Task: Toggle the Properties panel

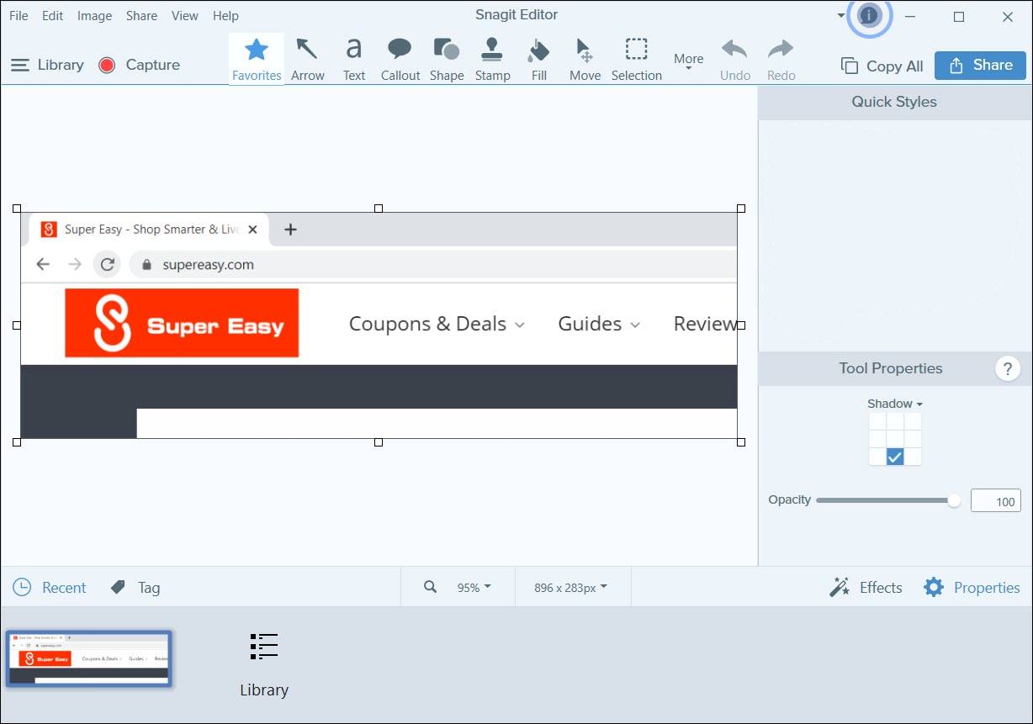Action: (972, 587)
